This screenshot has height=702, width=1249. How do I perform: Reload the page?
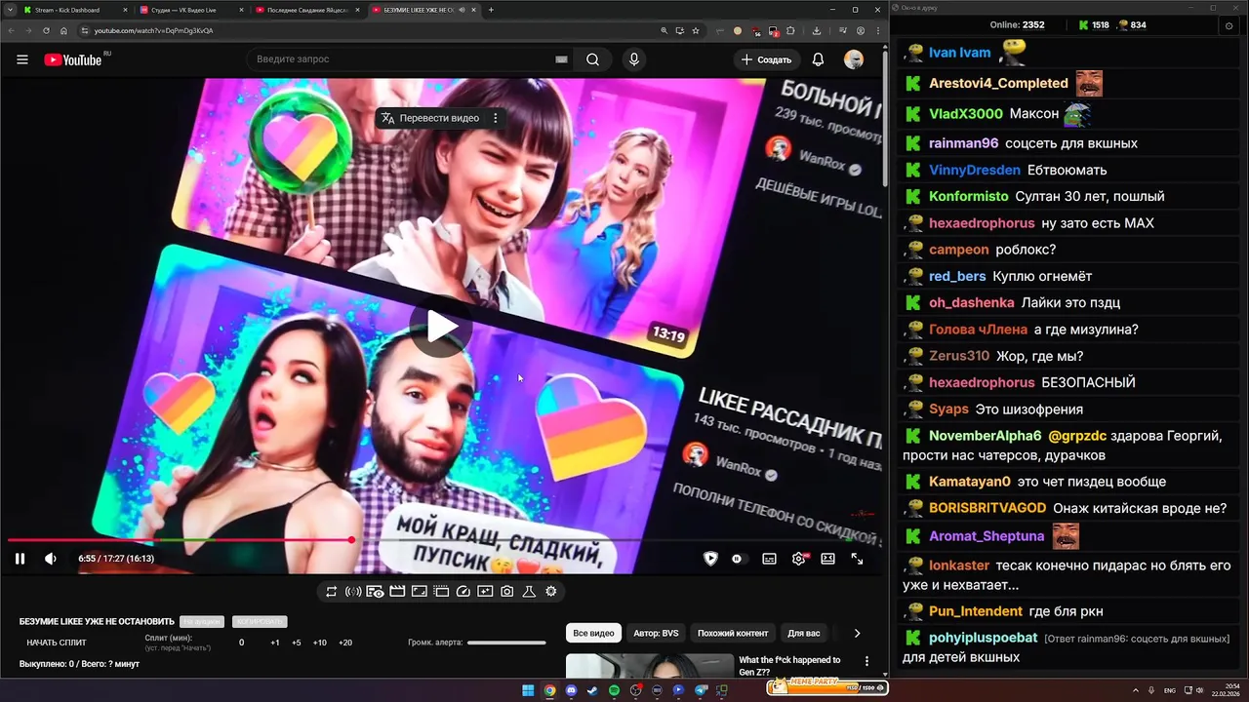click(46, 30)
